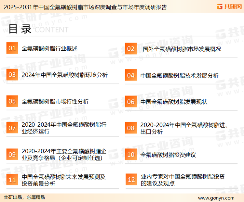The image size is (244, 202).
Task: Click the orange 09 number badge
Action: [12, 154]
